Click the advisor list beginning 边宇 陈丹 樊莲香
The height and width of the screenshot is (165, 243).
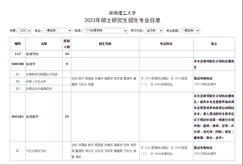105,81
